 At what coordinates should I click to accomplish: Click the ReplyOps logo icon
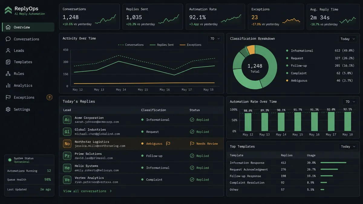coord(8,11)
